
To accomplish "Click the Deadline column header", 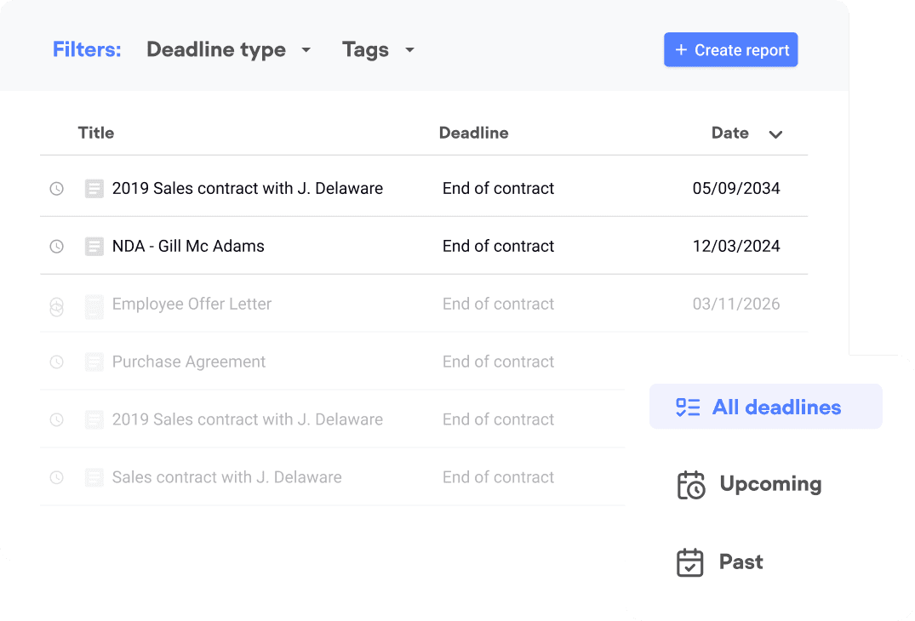I will tap(474, 133).
